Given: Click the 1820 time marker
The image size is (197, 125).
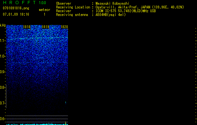Looking at the screenshot, I should [64, 27].
